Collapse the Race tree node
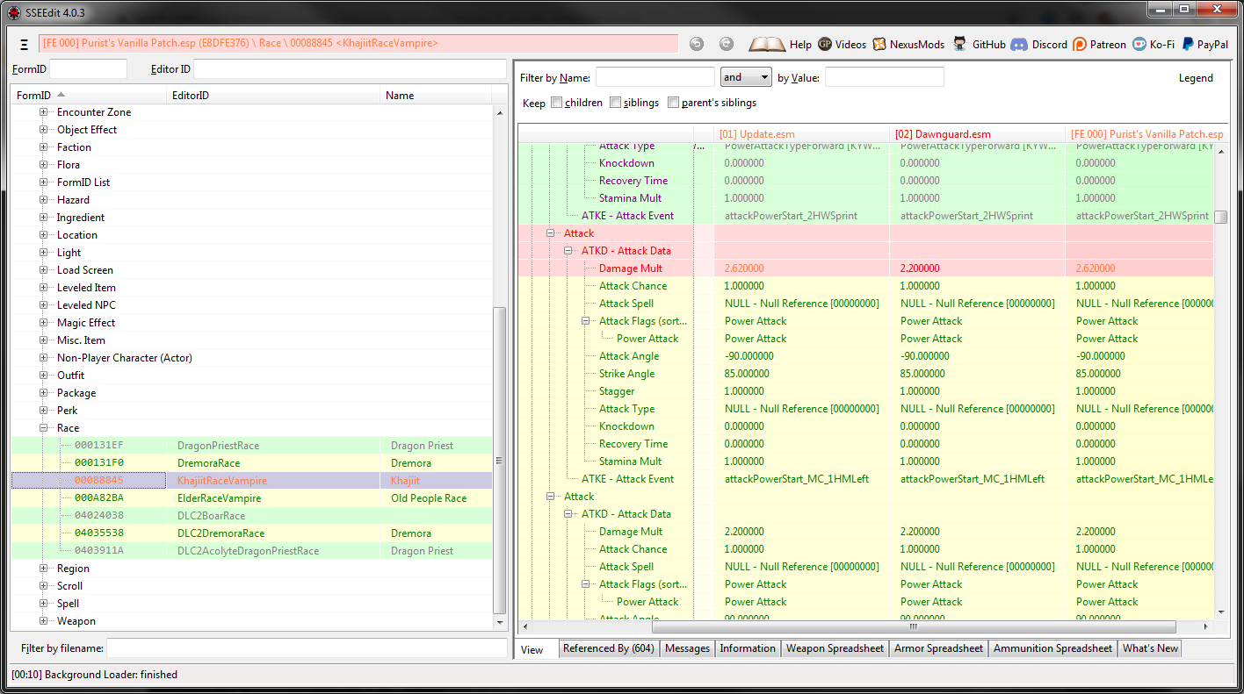 click(x=44, y=428)
